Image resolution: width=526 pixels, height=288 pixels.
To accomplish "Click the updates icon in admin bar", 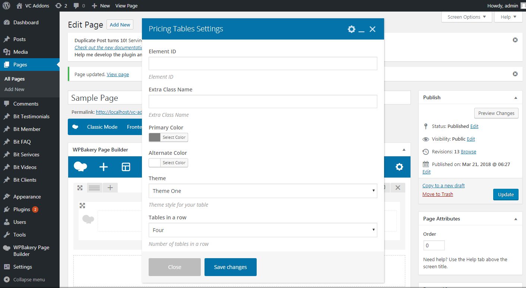I will pos(61,6).
